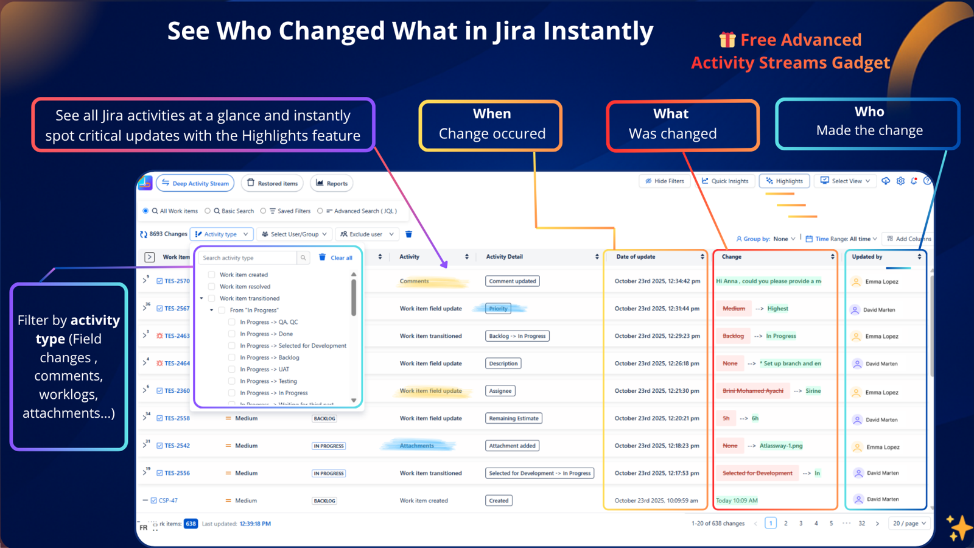974x548 pixels.
Task: Click the notification bell icon
Action: point(913,180)
